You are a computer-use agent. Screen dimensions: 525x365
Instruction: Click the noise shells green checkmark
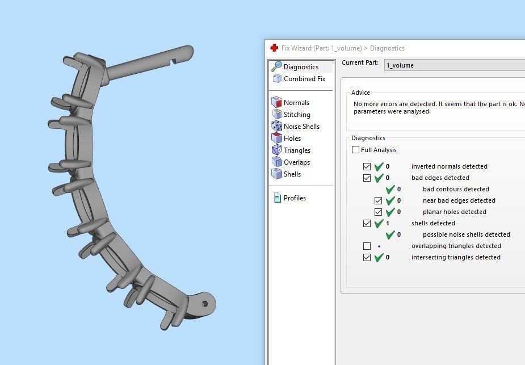click(x=390, y=235)
